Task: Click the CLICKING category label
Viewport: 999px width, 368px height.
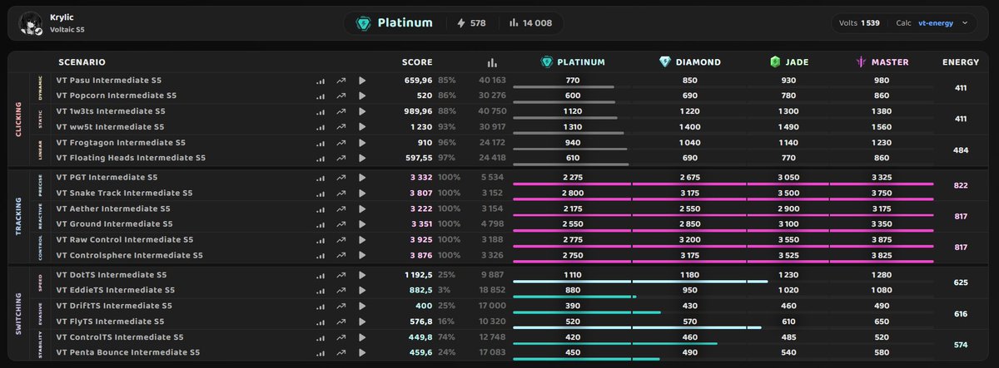Action: tap(18, 119)
